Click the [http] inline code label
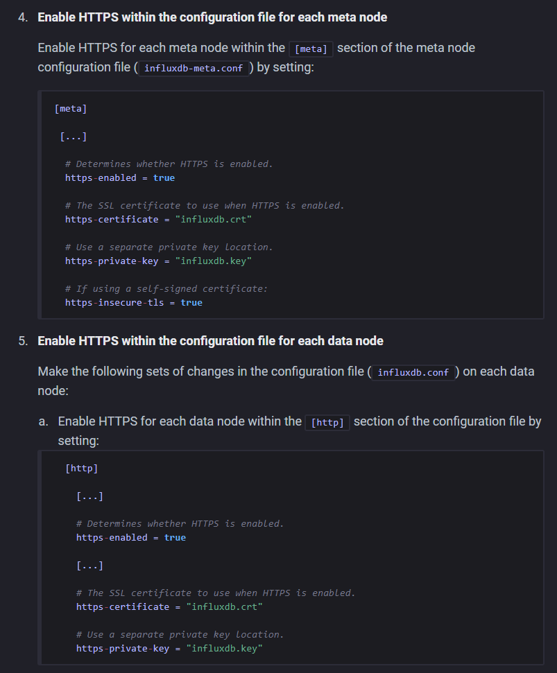This screenshot has height=673, width=557. (x=327, y=422)
